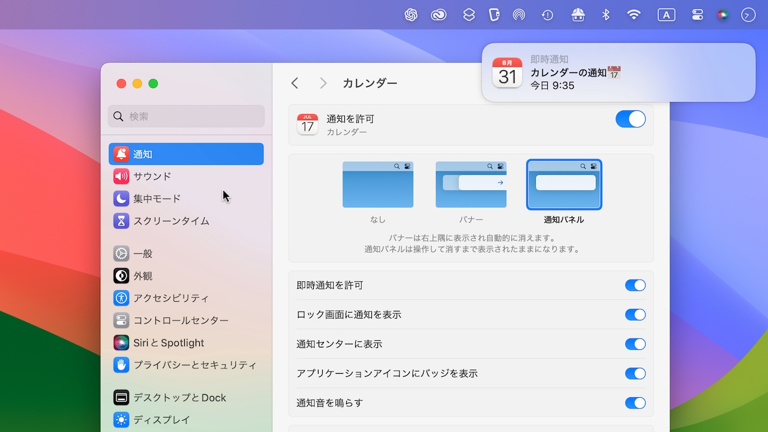This screenshot has width=768, height=432.
Task: Toggle 即時通知を許可 switch
Action: point(635,285)
